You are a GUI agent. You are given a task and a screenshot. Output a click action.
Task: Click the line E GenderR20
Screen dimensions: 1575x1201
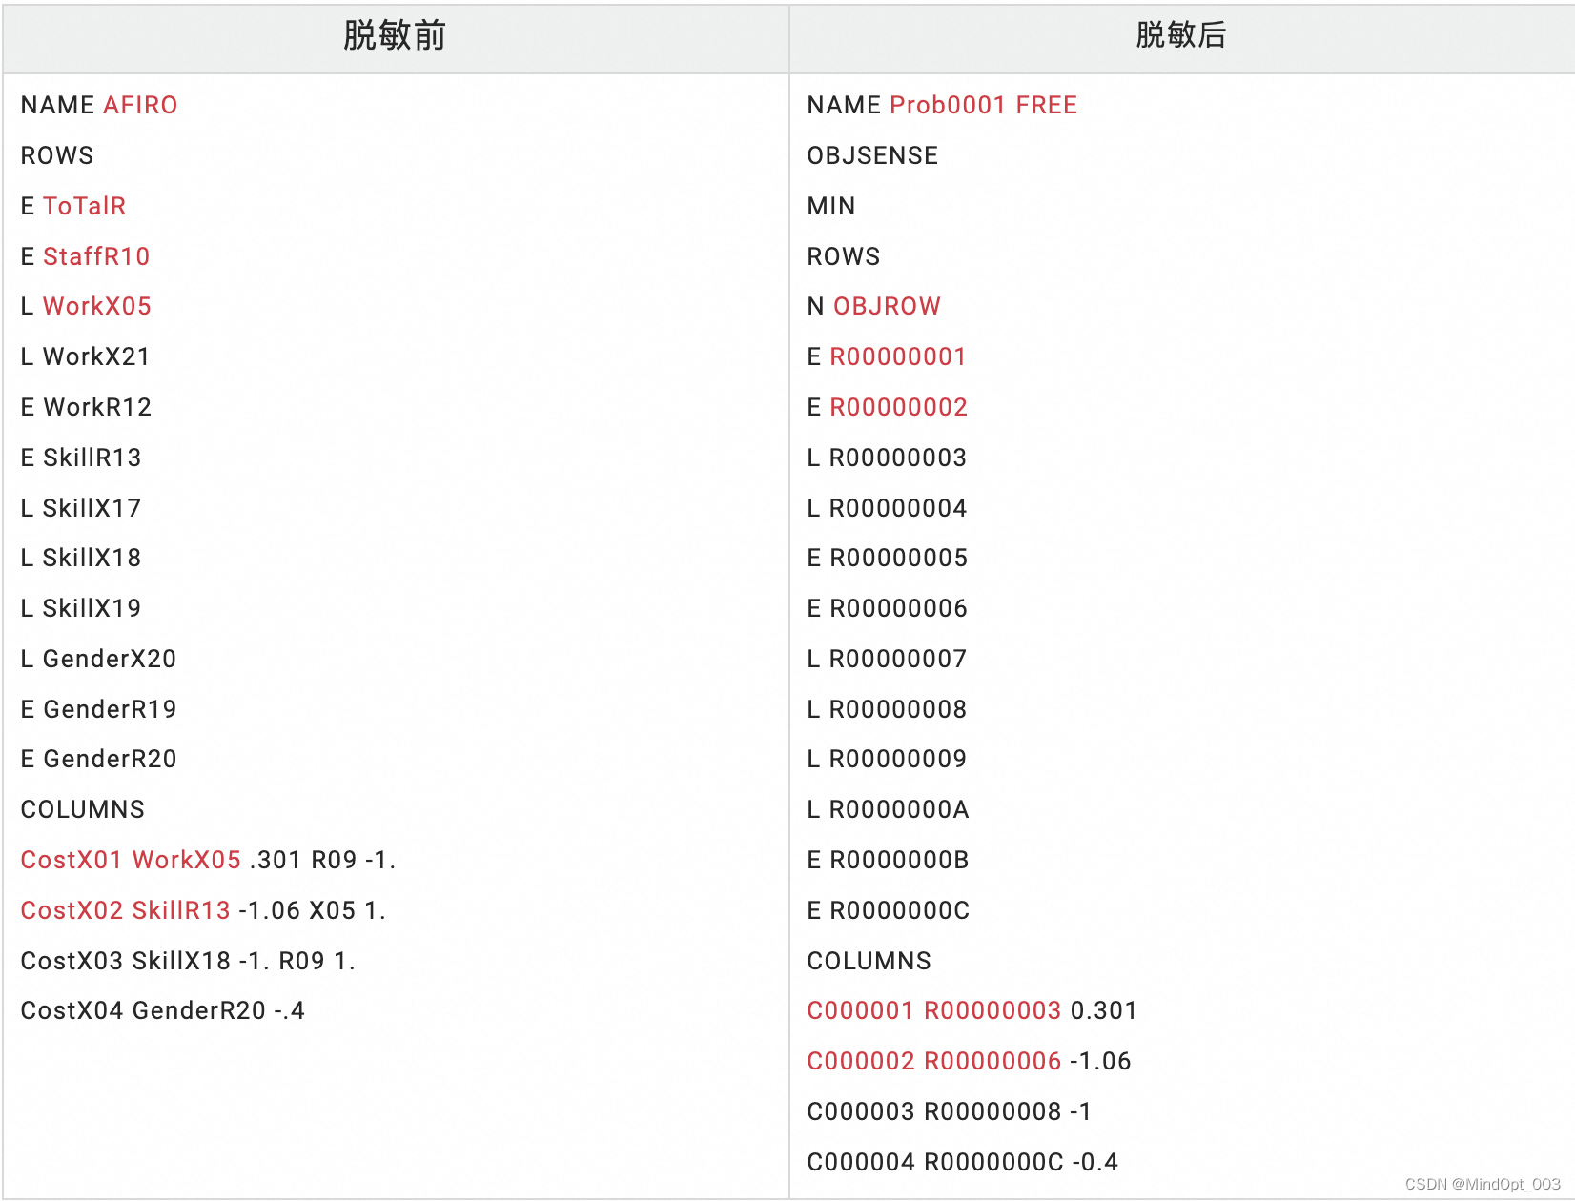98,759
